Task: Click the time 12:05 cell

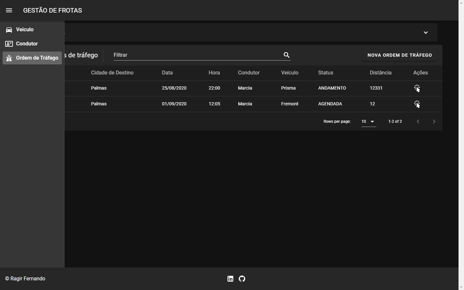Action: [x=214, y=104]
